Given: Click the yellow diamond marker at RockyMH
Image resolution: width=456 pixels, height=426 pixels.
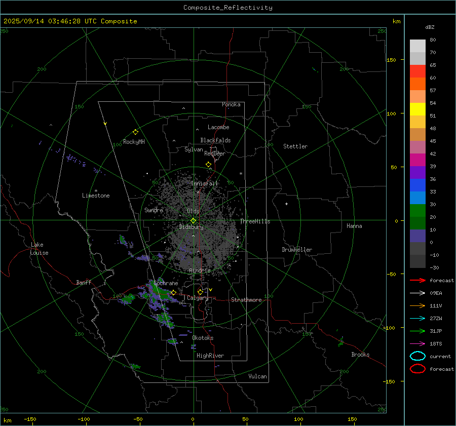Looking at the screenshot, I should (135, 132).
